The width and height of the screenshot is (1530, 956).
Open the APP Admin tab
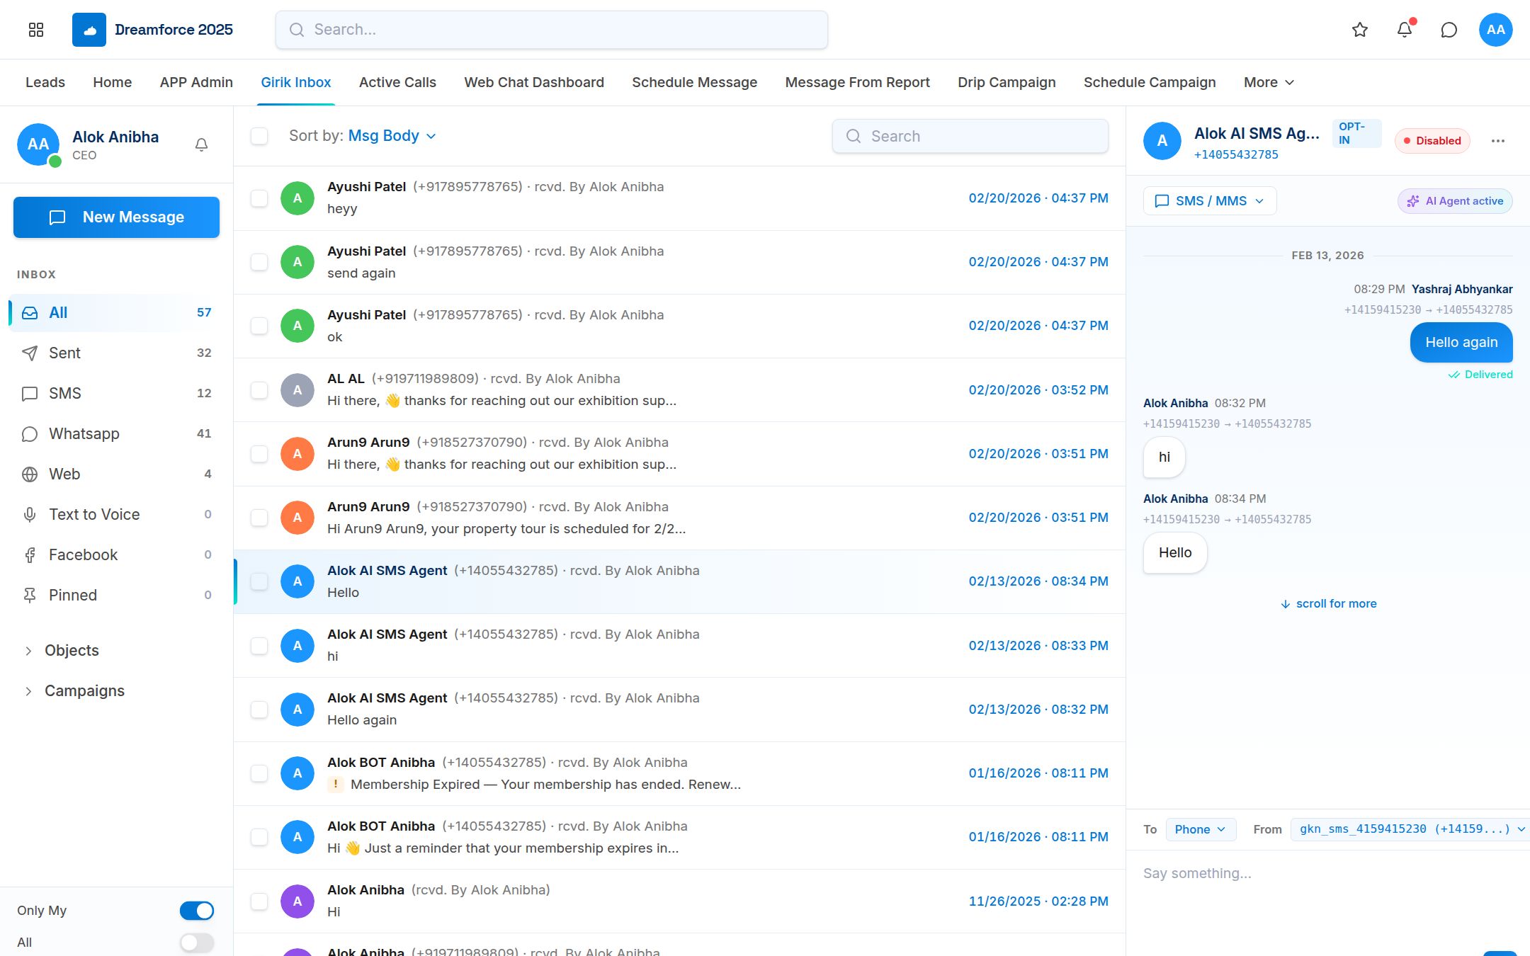click(x=196, y=82)
